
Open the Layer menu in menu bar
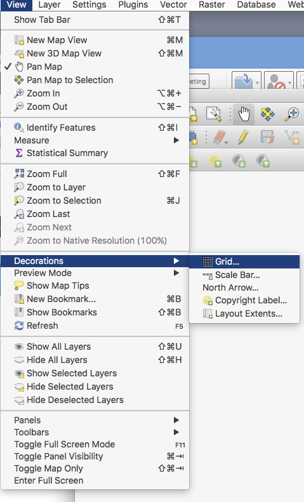coord(50,4)
